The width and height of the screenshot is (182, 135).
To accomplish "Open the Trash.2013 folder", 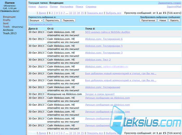I will [x=10, y=33].
